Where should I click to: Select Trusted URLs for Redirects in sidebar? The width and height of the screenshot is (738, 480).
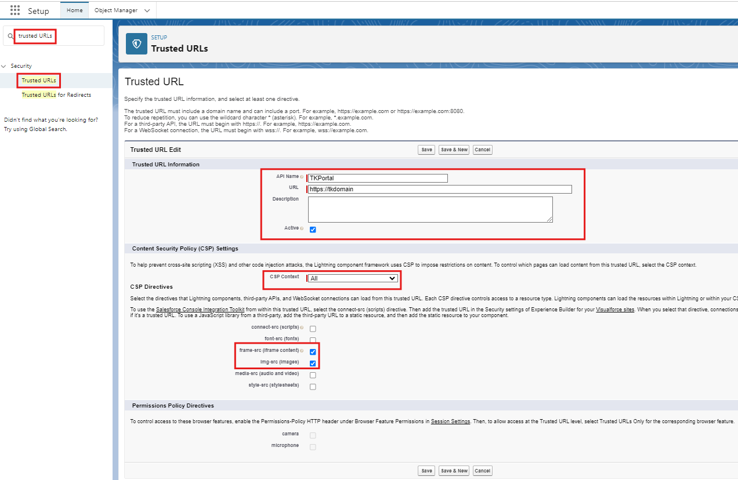pos(56,95)
